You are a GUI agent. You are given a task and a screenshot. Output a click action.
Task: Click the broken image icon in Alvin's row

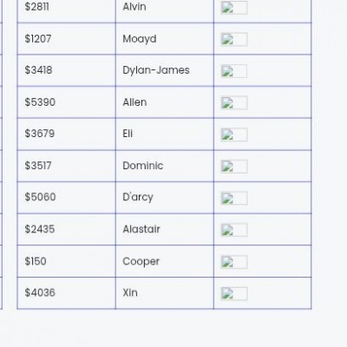click(x=234, y=8)
